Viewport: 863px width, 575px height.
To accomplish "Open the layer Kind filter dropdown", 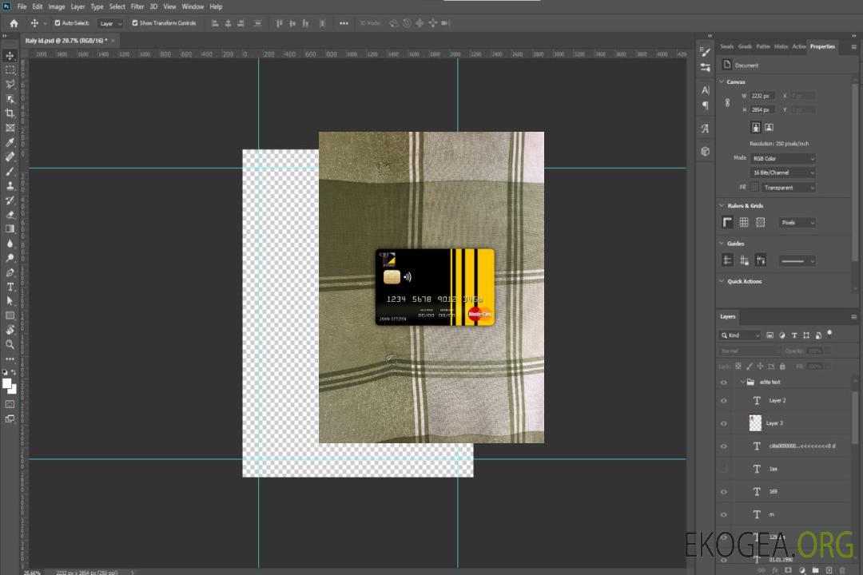I will point(740,335).
